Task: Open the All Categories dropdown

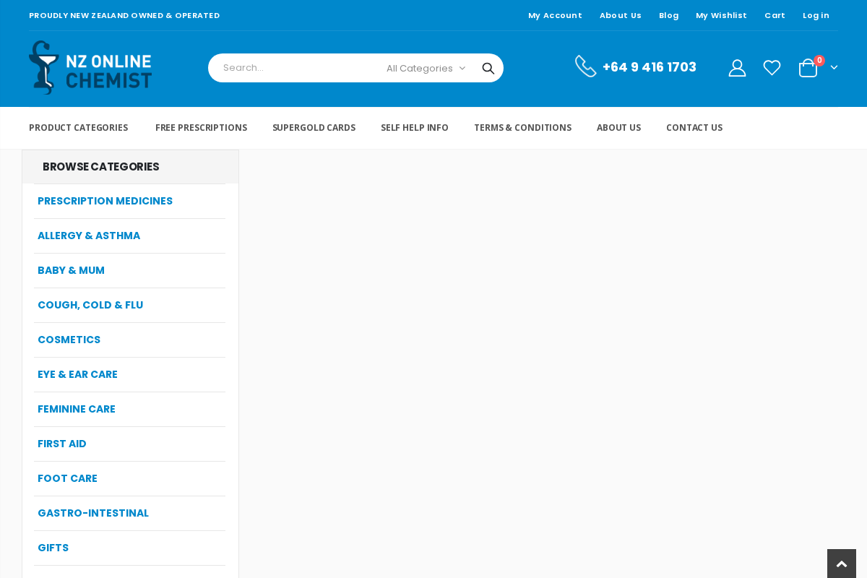Action: 425,67
